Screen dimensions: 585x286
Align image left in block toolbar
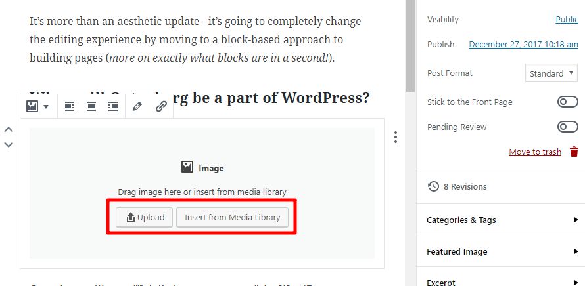[x=70, y=107]
